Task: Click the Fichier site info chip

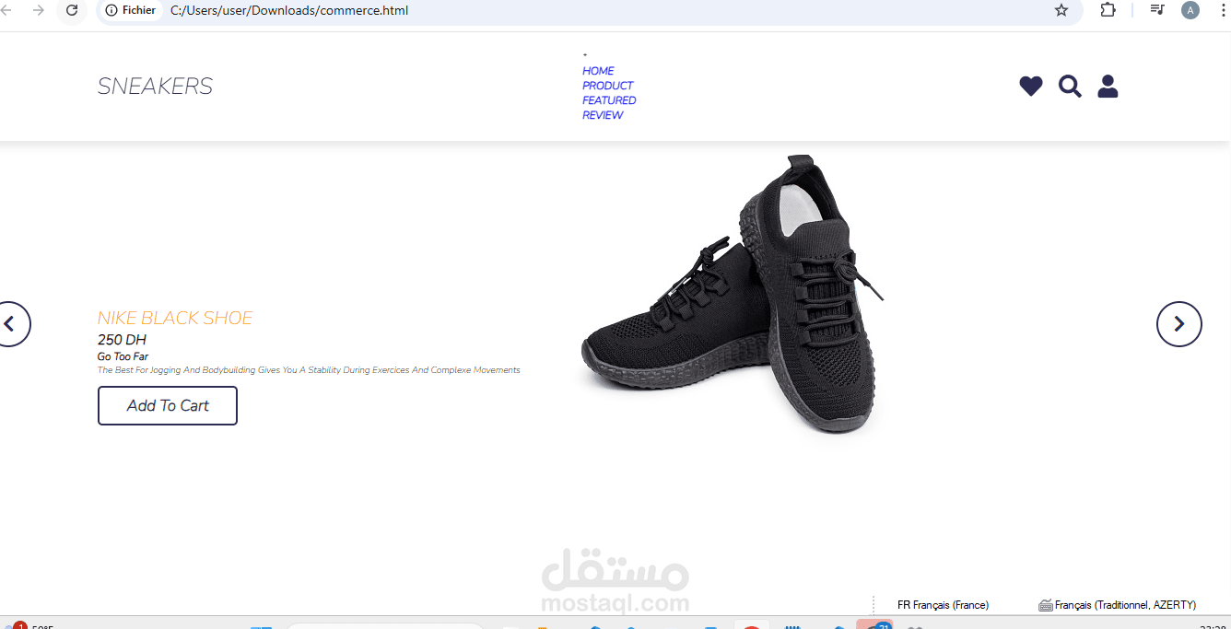Action: (x=130, y=11)
